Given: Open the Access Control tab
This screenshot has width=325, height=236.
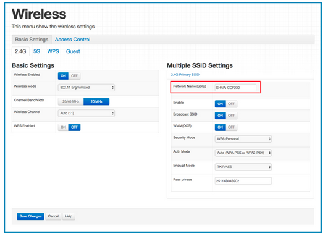Looking at the screenshot, I should click(72, 40).
